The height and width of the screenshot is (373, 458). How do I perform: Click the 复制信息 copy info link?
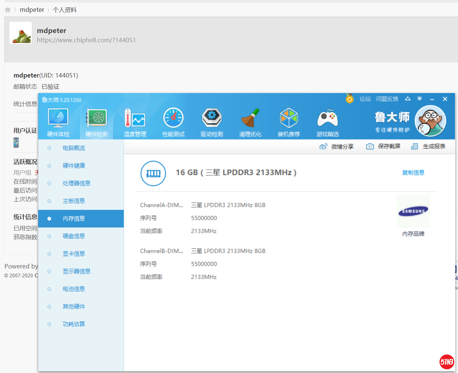click(x=413, y=172)
